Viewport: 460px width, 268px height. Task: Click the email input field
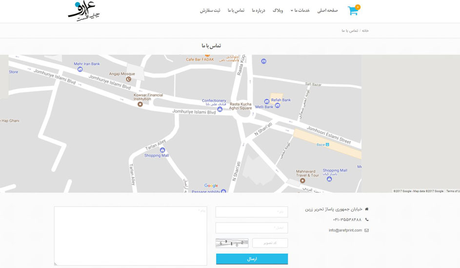click(x=252, y=228)
